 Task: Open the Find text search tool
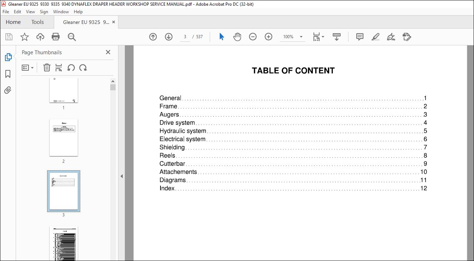pyautogui.click(x=72, y=37)
